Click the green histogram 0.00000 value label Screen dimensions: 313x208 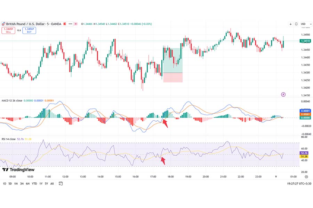pyautogui.click(x=305, y=118)
